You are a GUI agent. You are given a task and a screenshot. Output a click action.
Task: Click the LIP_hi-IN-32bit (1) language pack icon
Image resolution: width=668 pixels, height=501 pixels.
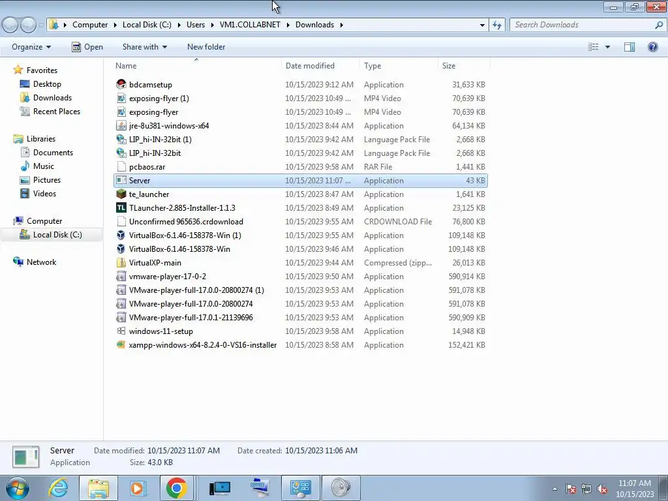coord(121,140)
